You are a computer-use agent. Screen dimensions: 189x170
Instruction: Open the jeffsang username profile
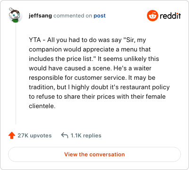[40, 16]
